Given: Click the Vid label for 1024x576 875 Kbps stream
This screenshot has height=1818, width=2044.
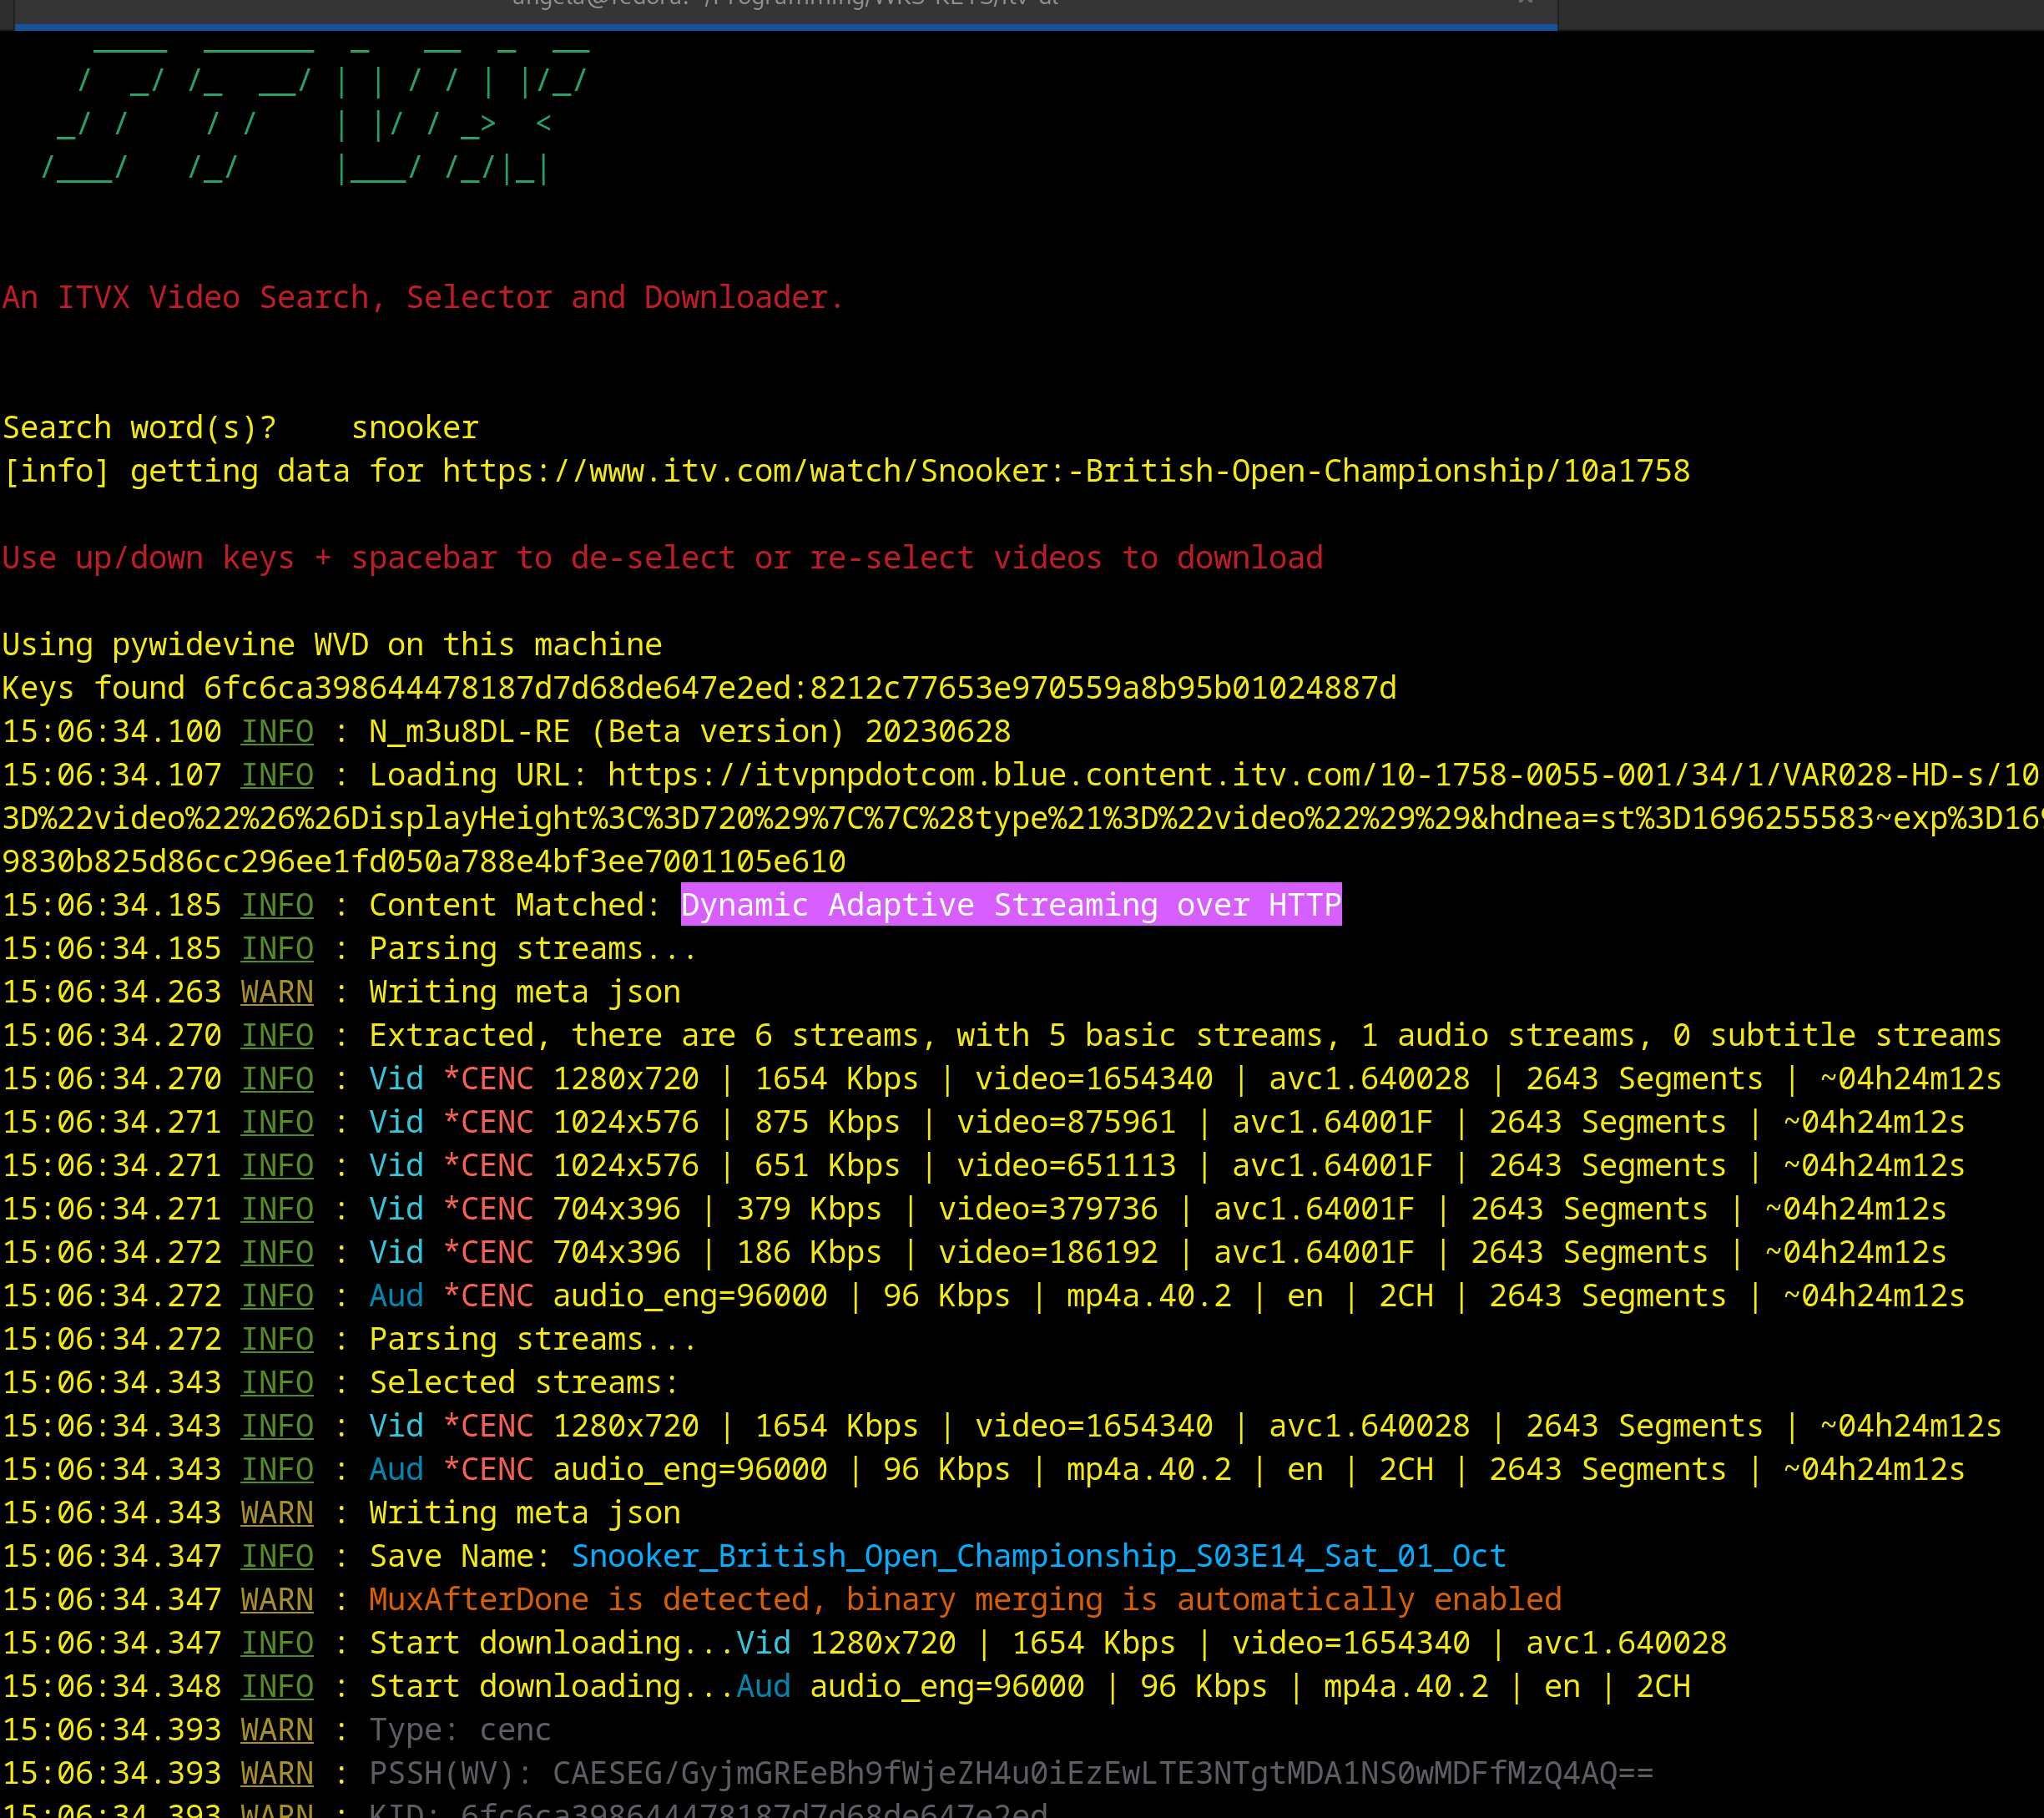Looking at the screenshot, I should pos(396,1122).
